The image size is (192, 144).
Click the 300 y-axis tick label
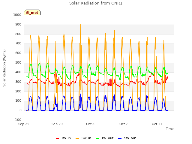(x=18, y=82)
